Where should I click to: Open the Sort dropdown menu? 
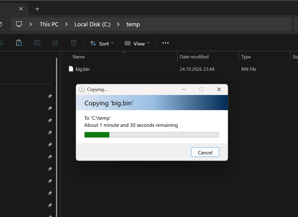click(102, 43)
